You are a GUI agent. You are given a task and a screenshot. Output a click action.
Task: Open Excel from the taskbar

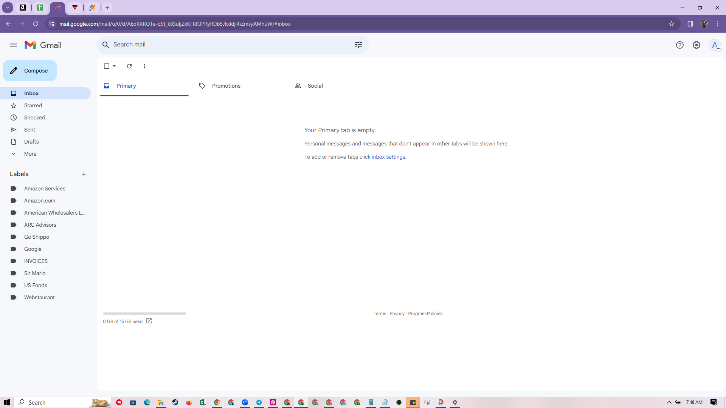pyautogui.click(x=203, y=402)
